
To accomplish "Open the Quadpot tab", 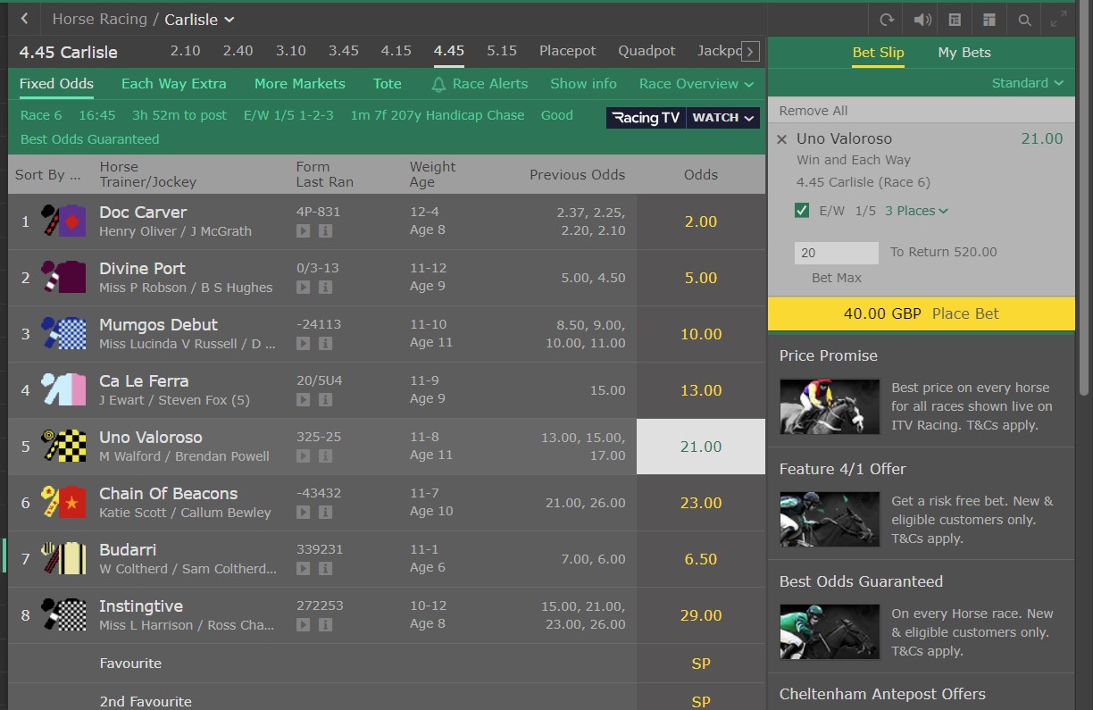I will pyautogui.click(x=647, y=51).
